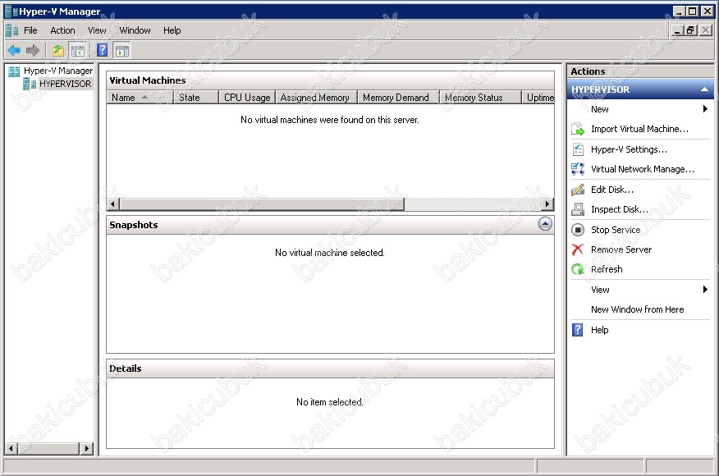
Task: Click the State column header
Action: [196, 98]
